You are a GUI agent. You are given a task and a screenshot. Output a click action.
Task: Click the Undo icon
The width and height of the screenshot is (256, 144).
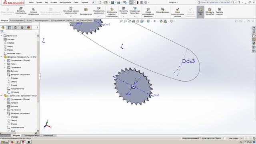[125, 2]
